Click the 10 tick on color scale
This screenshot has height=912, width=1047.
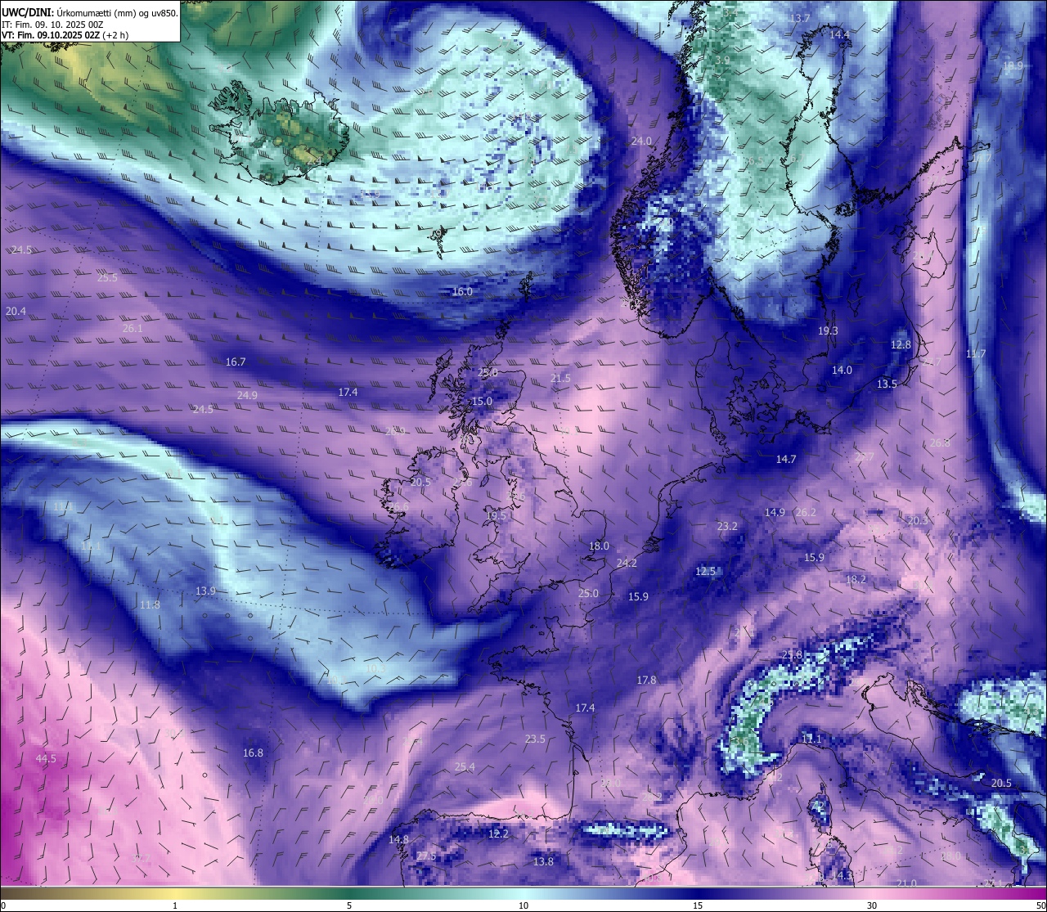click(x=523, y=905)
